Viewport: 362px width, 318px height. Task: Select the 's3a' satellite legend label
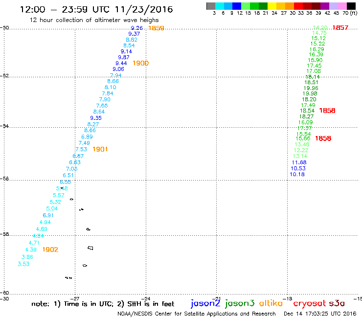click(x=337, y=303)
